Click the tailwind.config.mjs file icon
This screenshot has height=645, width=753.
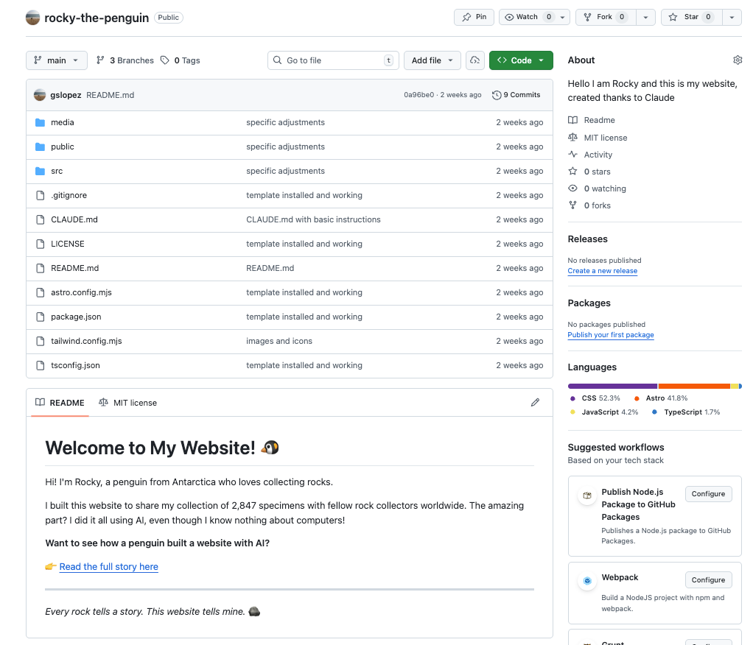41,341
